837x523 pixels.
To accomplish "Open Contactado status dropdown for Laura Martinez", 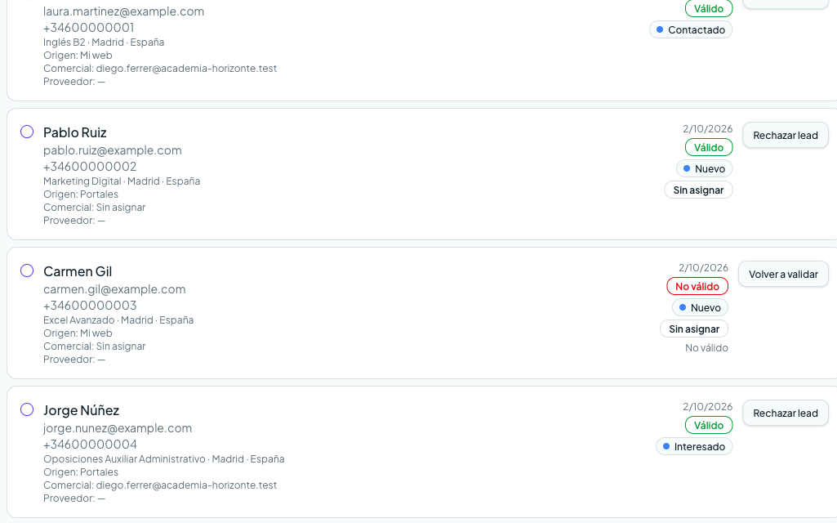I will point(691,30).
